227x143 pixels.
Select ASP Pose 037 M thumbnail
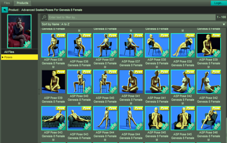(105, 45)
